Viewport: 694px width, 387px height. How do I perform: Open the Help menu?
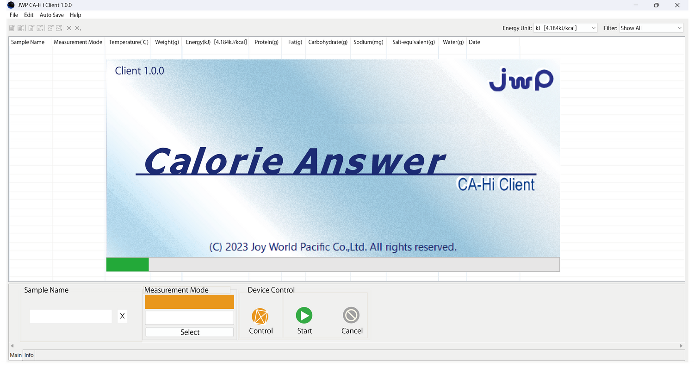(75, 15)
